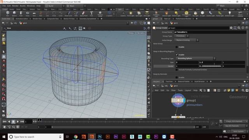Click Windows search box on taskbar
Viewport: 249px width, 140px height.
pos(35,136)
